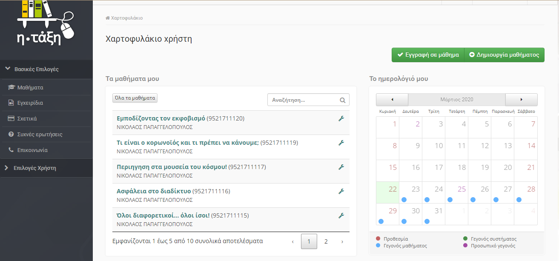Click the course search input field
This screenshot has width=559, height=261.
(x=304, y=100)
